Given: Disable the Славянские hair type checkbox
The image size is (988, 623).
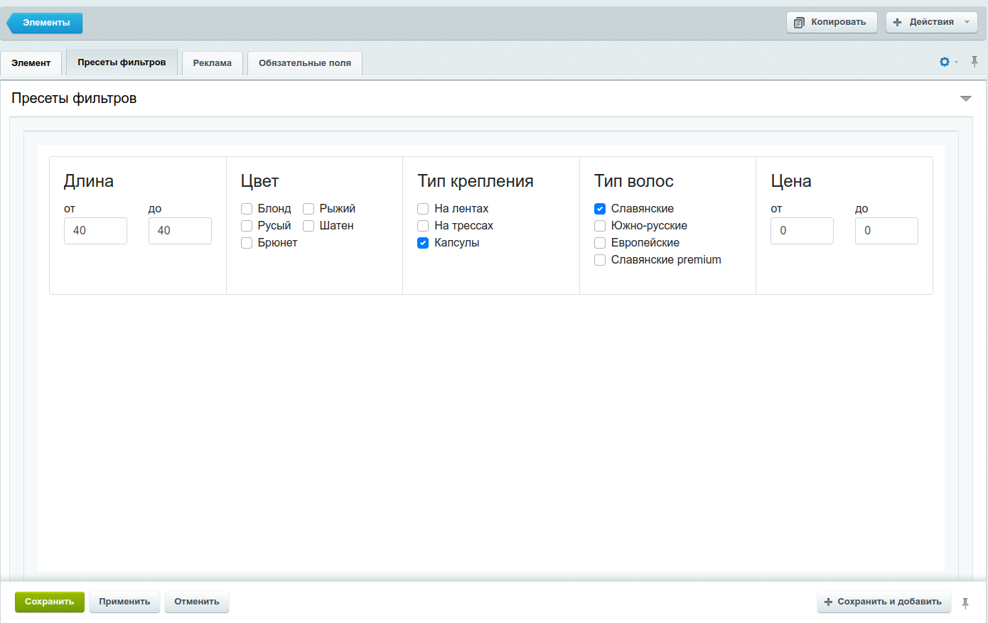Looking at the screenshot, I should [x=600, y=209].
